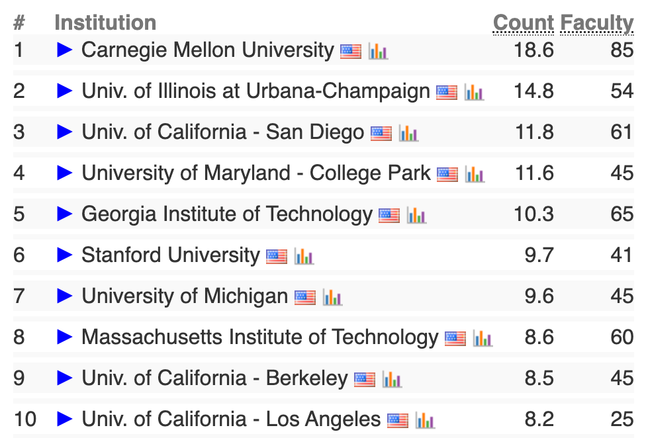The width and height of the screenshot is (646, 438).
Task: Open University of Michigan chart icon
Action: coord(332,297)
